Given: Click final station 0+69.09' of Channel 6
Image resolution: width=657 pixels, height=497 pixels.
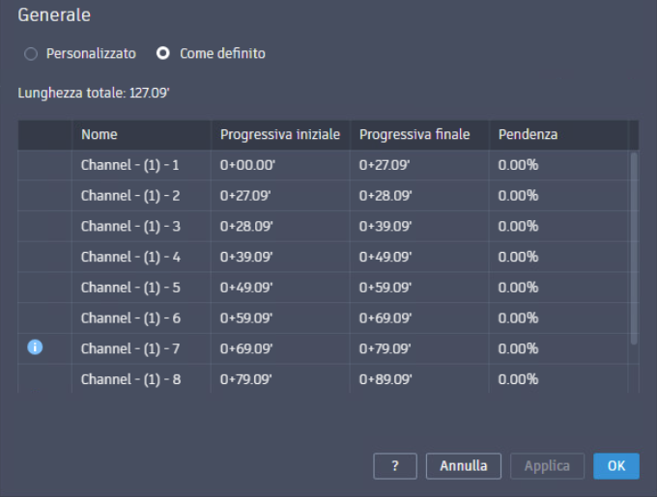Looking at the screenshot, I should coord(386,318).
